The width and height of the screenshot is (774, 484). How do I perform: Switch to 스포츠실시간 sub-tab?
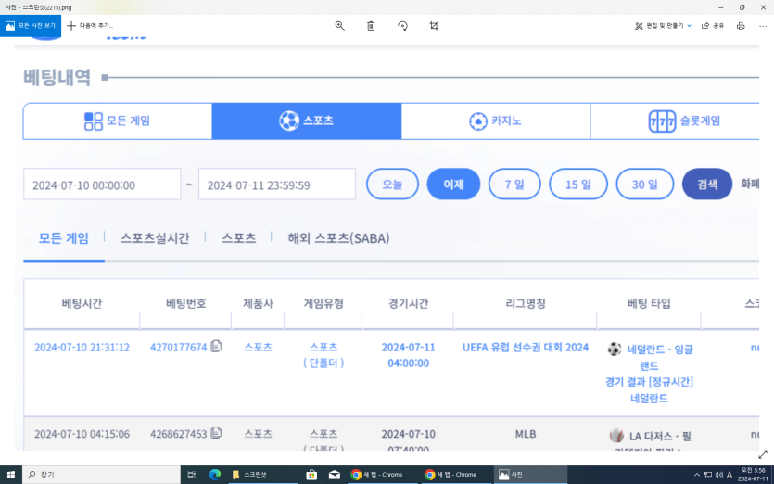click(x=155, y=238)
